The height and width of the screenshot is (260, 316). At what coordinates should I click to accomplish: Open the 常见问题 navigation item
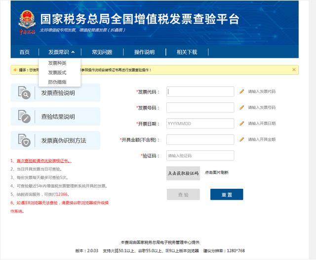point(102,52)
